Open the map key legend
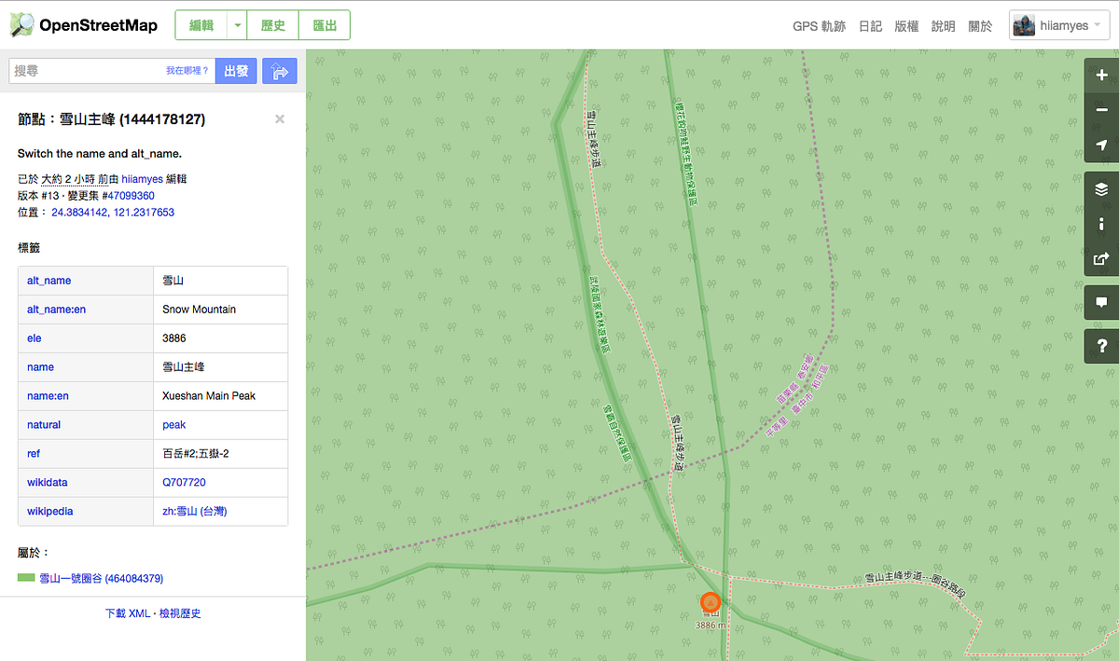The width and height of the screenshot is (1119, 661). (x=1101, y=224)
